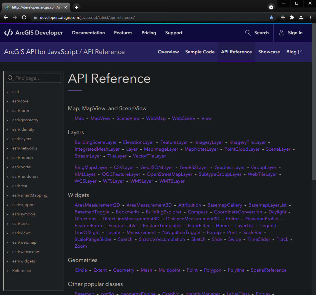Viewport: 316px width, 295px height.
Task: Select esri/networks in sidebar
Action: [x=25, y=148]
